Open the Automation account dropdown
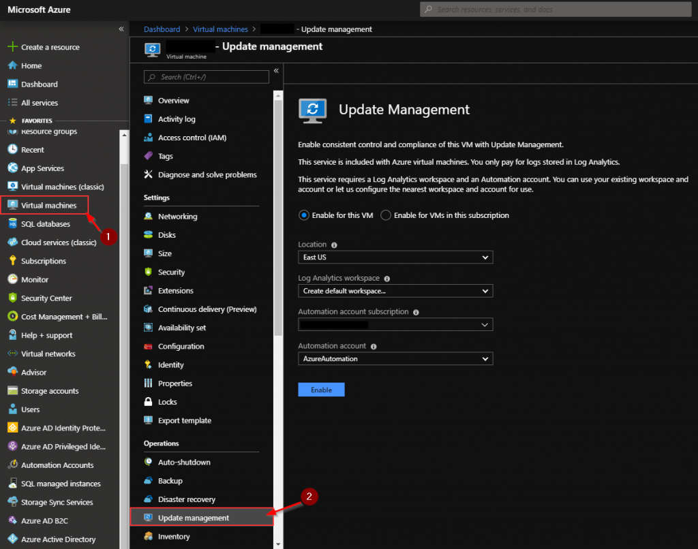This screenshot has width=698, height=549. pyautogui.click(x=395, y=358)
